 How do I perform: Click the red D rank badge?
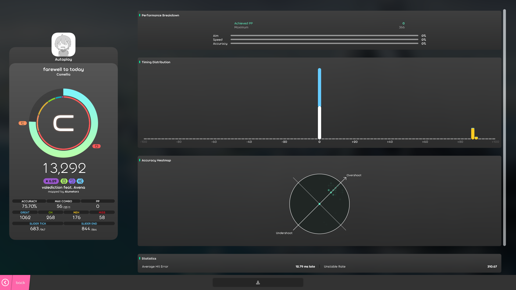pos(96,146)
